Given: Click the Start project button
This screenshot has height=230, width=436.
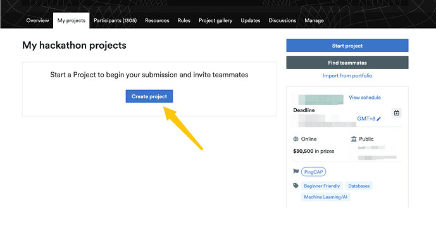Looking at the screenshot, I should point(347,46).
